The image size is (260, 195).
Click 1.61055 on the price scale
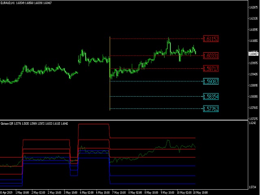point(253,41)
